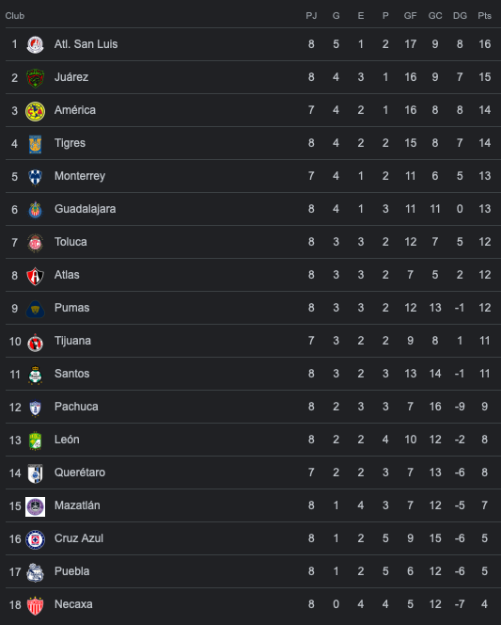Click the PJ column header
The image size is (501, 625).
[x=311, y=16]
